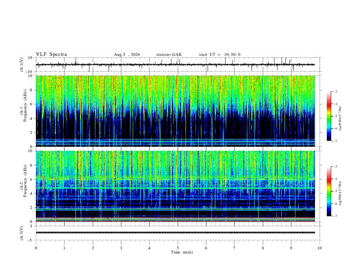
Task: Click the ch.2 Frequency (kHz) axis label
Action: pyautogui.click(x=25, y=181)
